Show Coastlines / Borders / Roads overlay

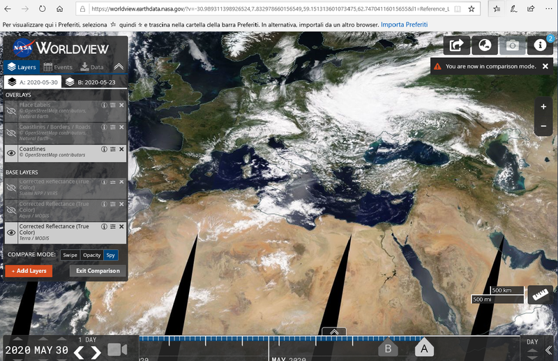[x=11, y=133]
